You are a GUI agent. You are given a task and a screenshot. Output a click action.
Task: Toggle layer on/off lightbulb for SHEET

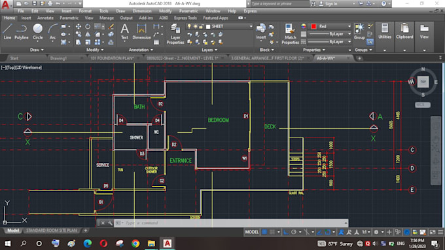click(x=189, y=26)
